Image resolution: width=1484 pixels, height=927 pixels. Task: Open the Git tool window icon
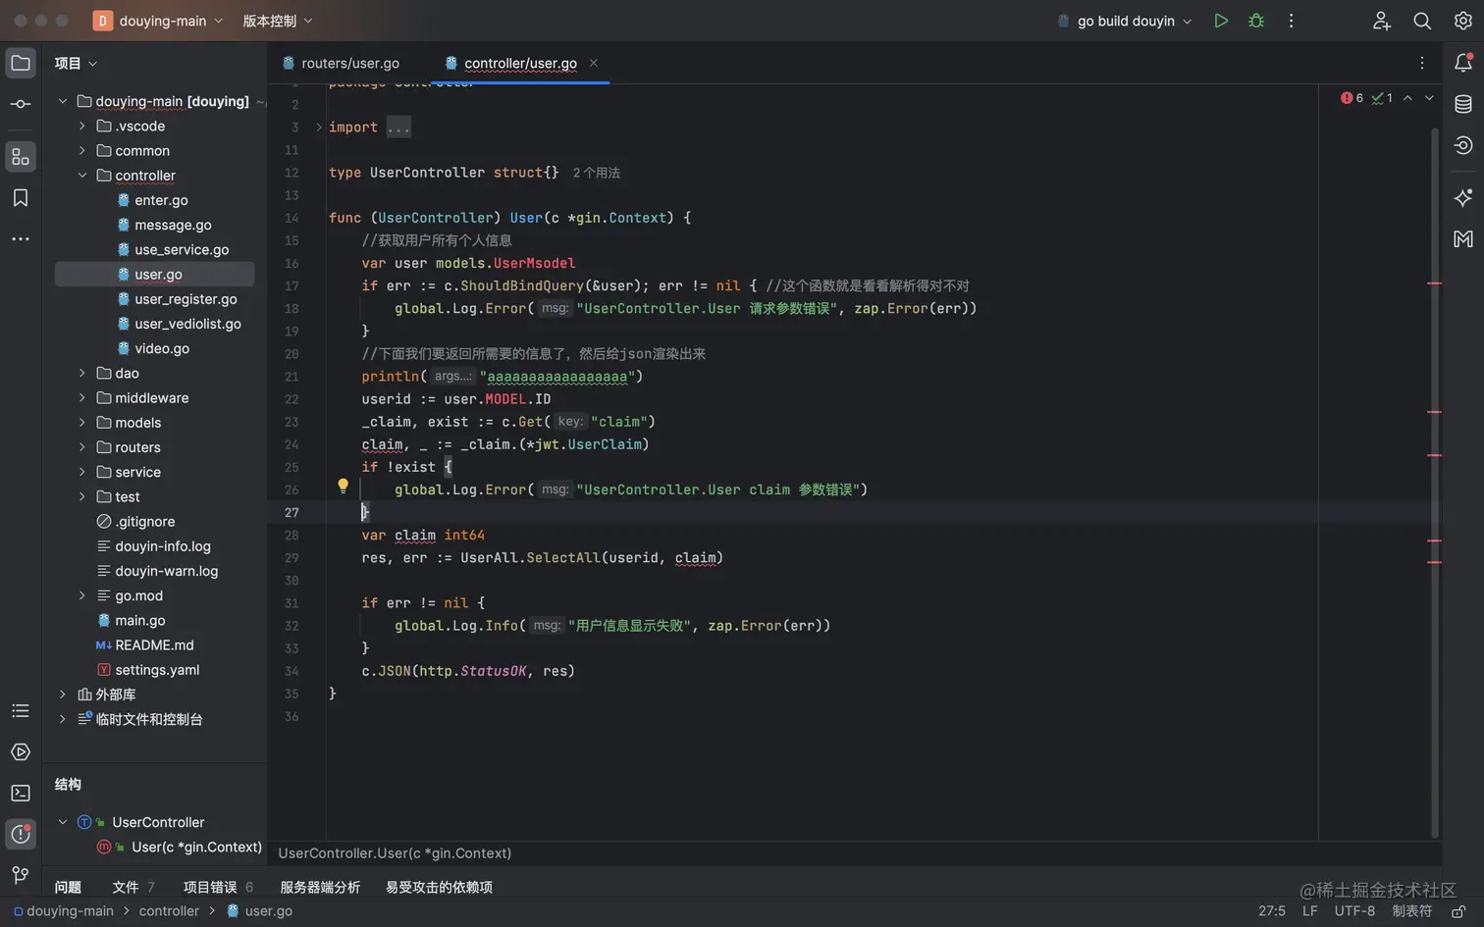click(x=21, y=875)
